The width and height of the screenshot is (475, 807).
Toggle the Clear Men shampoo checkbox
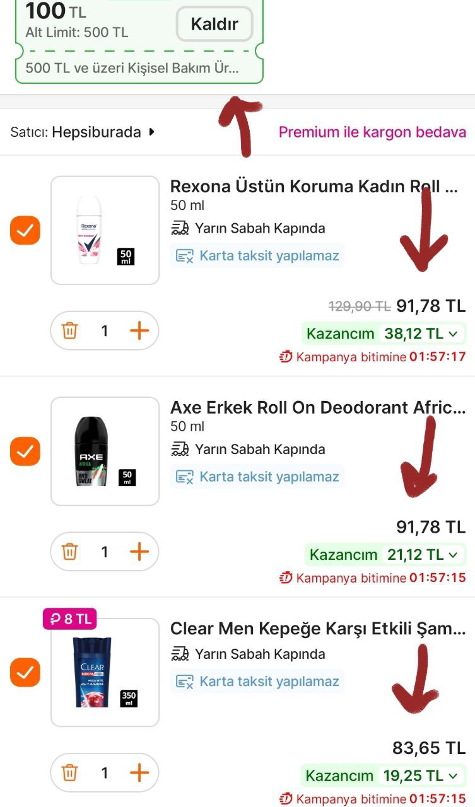click(x=25, y=673)
